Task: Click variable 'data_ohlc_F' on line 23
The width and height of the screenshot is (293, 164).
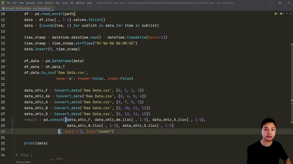Action: 36,90
